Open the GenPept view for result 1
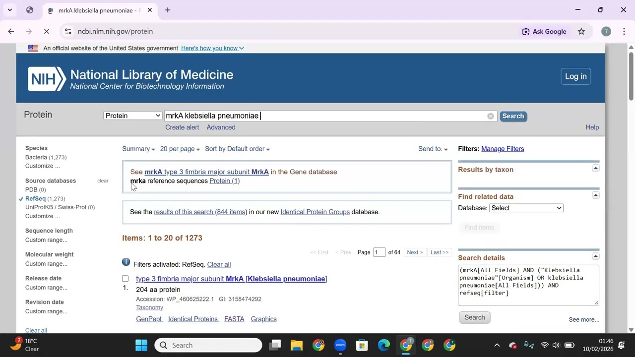 [149, 319]
